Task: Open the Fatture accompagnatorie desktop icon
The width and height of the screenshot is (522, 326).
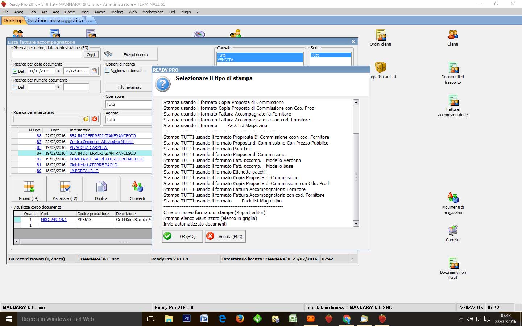Action: [x=453, y=105]
